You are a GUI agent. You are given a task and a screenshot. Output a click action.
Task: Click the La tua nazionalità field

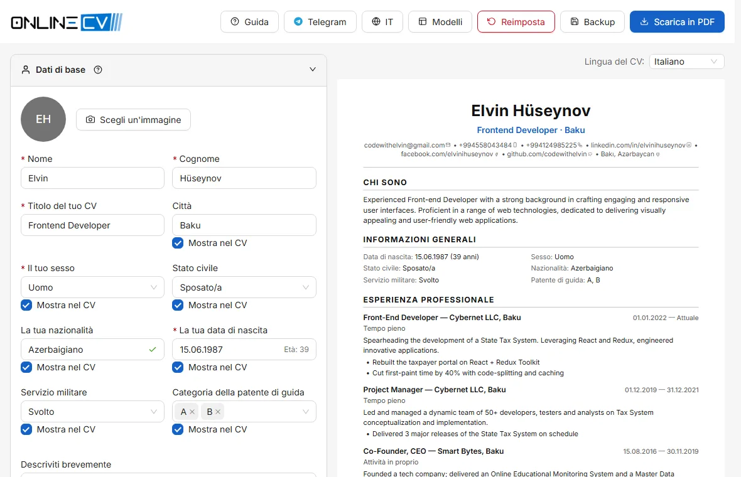point(93,350)
